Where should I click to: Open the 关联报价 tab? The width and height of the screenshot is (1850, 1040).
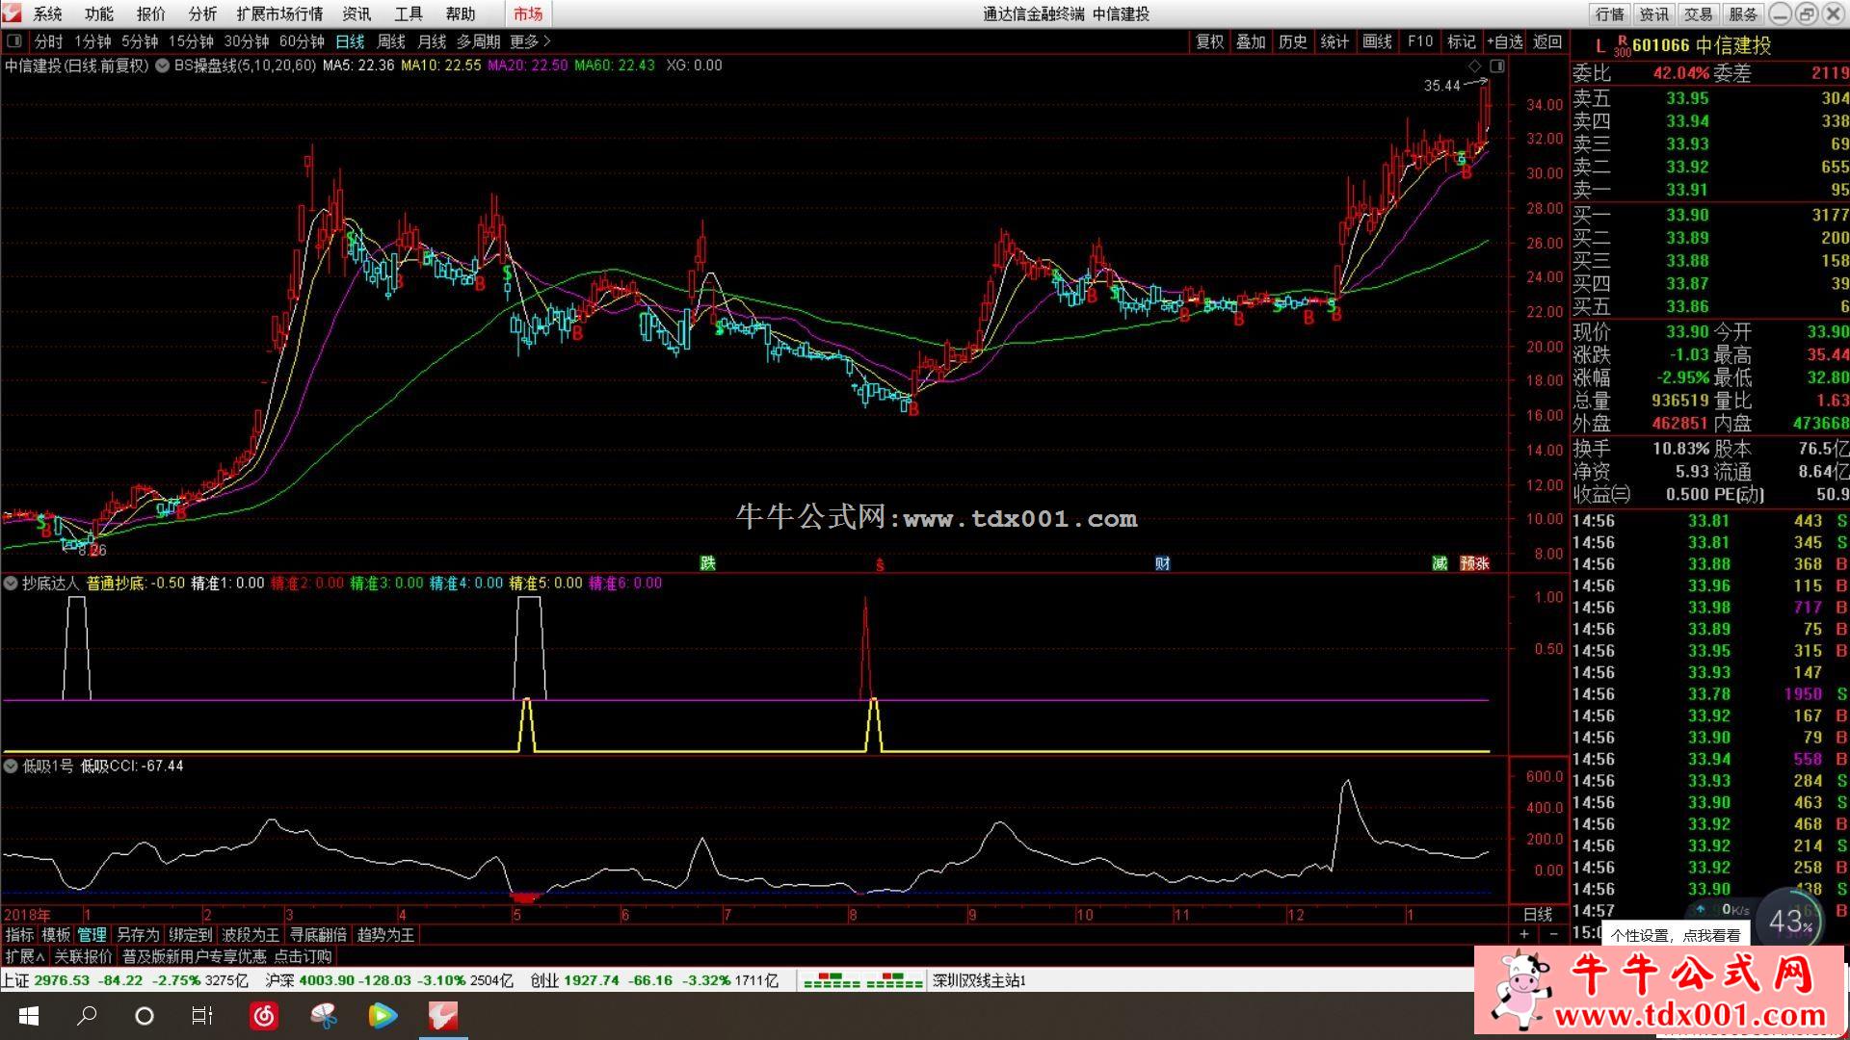83,956
